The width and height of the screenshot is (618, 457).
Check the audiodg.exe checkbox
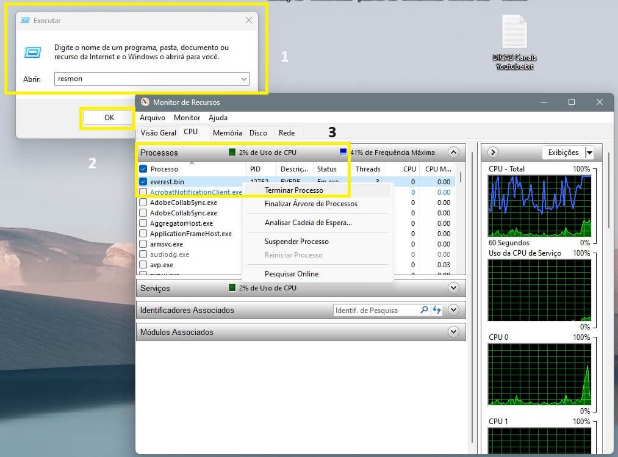tap(143, 254)
